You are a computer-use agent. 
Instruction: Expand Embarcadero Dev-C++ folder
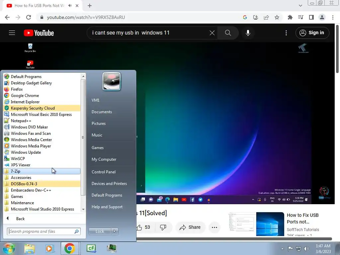click(x=42, y=190)
